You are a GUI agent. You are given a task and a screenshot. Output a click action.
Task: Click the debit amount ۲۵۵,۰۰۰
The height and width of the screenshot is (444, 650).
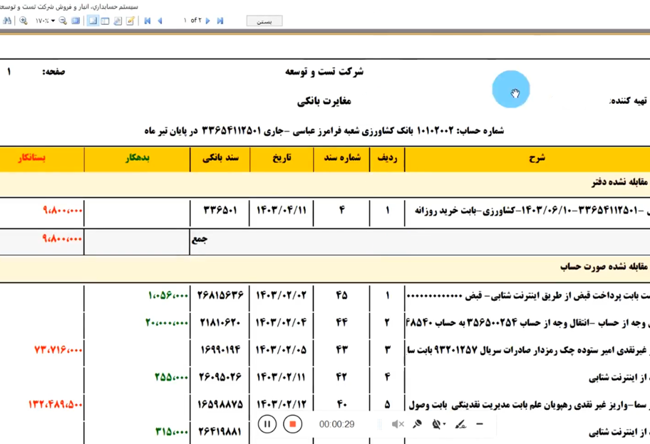[x=171, y=377]
